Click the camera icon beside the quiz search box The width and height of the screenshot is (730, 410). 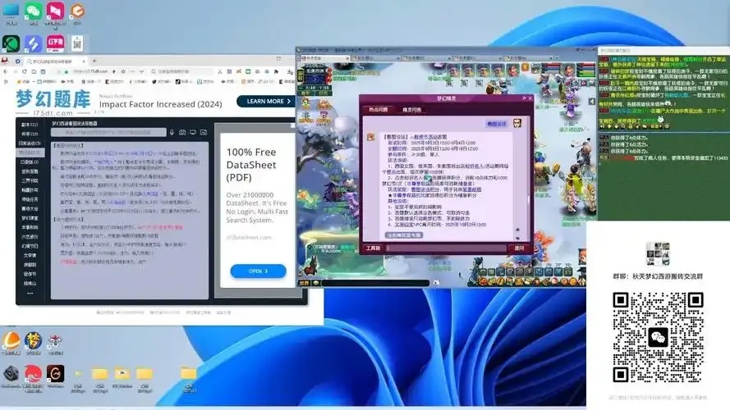pyautogui.click(x=182, y=133)
